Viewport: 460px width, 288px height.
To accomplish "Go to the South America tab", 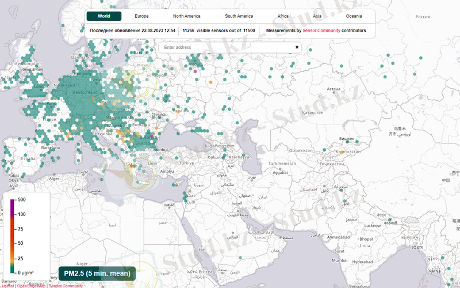I will pyautogui.click(x=239, y=16).
